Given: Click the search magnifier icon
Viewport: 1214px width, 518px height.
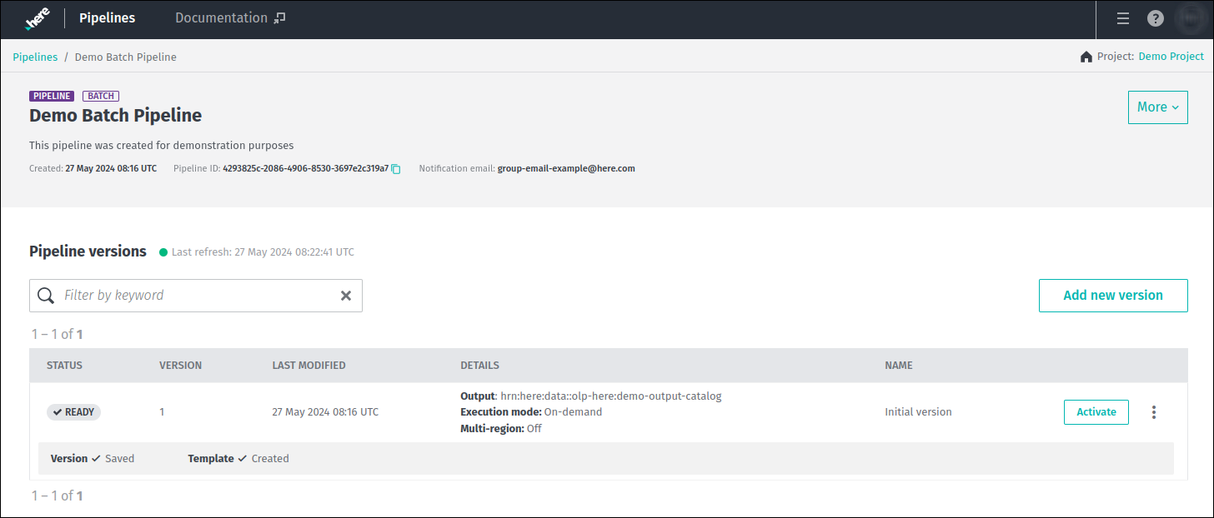Looking at the screenshot, I should tap(46, 296).
